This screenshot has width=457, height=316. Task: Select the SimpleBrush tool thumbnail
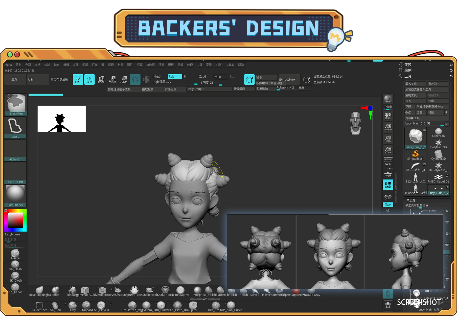pos(416,155)
